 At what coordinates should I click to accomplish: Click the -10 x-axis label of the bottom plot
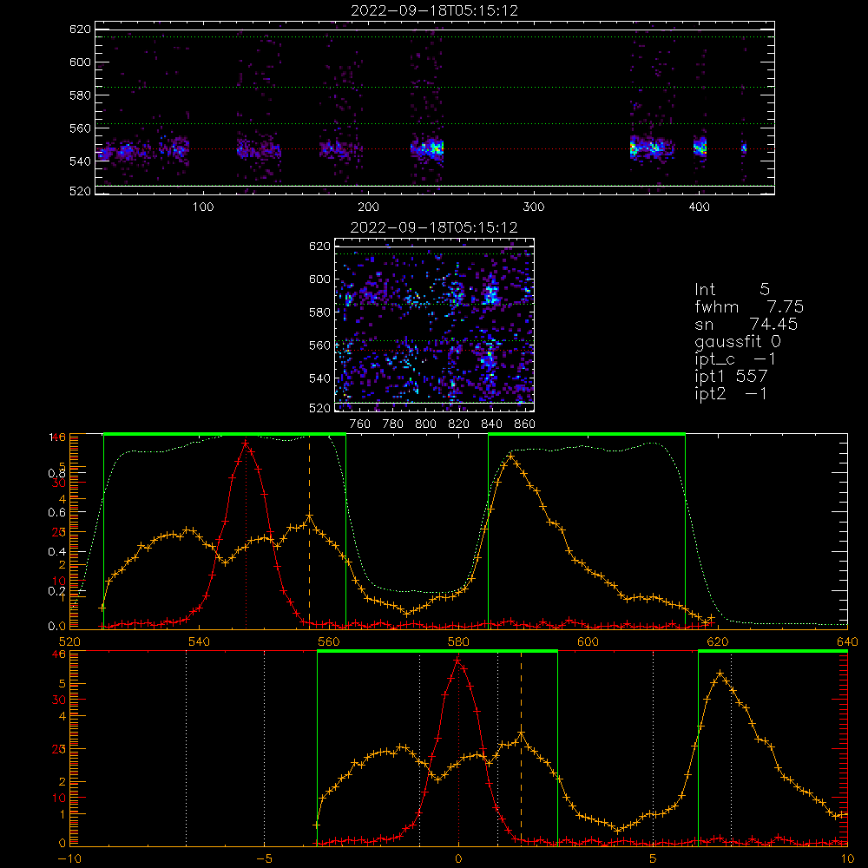click(x=69, y=859)
